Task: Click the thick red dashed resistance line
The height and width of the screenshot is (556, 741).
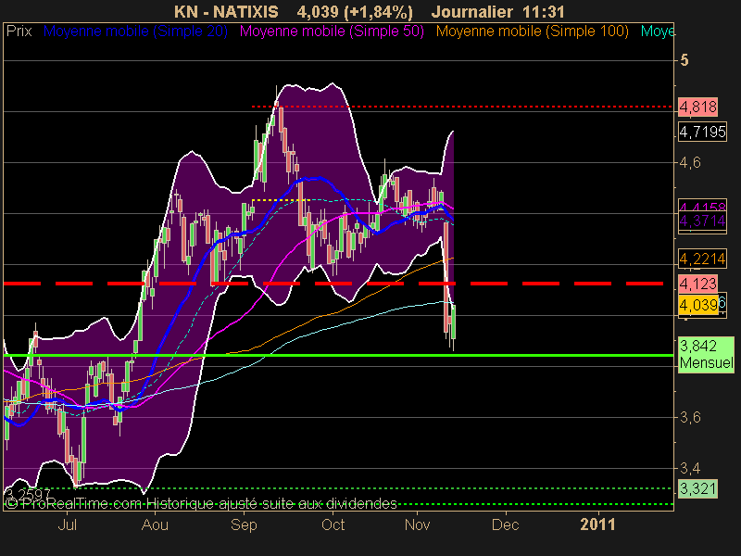Action: click(x=333, y=284)
